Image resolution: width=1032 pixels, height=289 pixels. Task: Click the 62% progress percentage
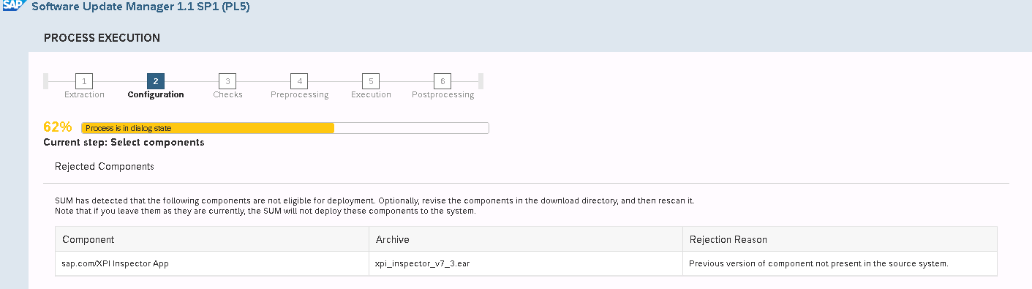tap(58, 127)
